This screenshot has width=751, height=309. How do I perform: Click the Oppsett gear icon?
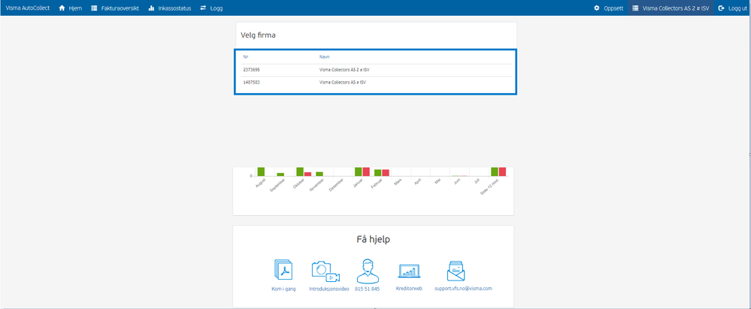[597, 8]
